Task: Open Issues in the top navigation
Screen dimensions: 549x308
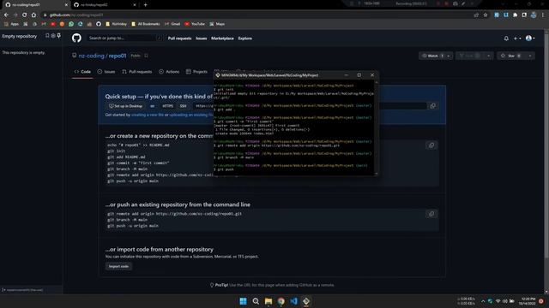Action: [202, 38]
